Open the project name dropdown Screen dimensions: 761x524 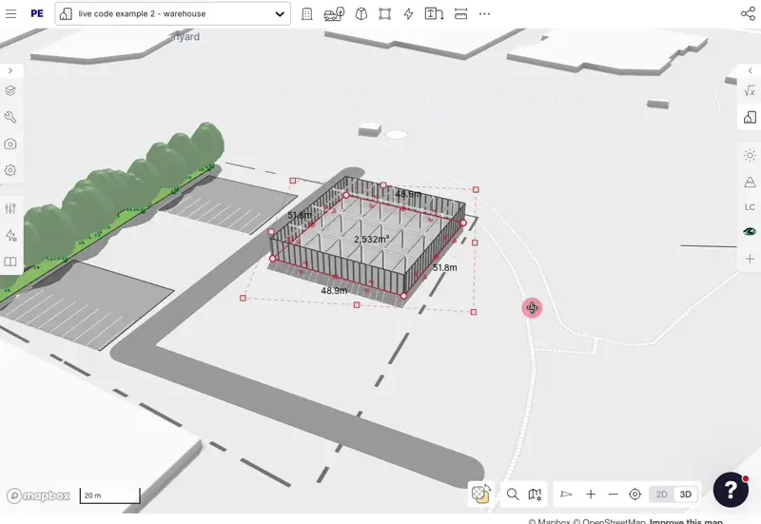click(280, 14)
